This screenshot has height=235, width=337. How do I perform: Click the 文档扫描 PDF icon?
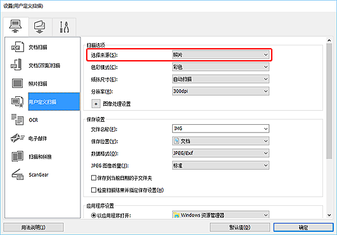click(x=17, y=47)
